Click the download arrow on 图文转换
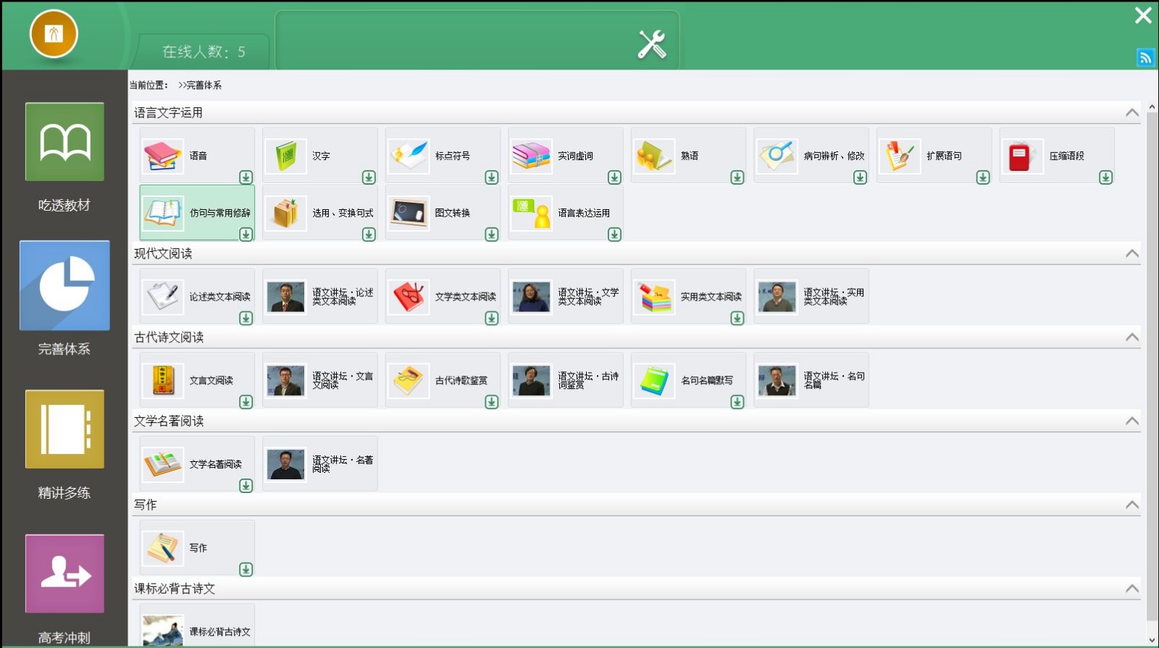This screenshot has height=648, width=1159. [x=492, y=235]
